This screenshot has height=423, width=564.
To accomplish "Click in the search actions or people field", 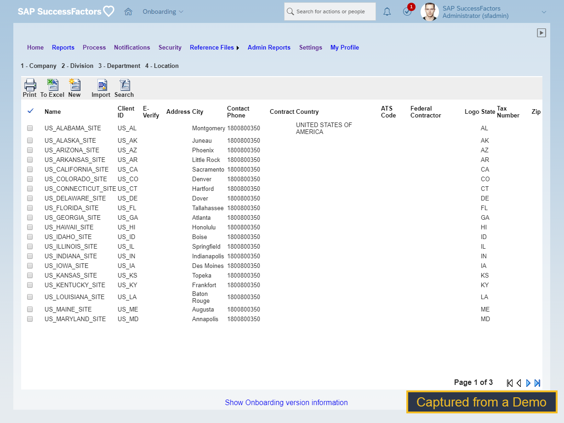I will click(x=330, y=11).
